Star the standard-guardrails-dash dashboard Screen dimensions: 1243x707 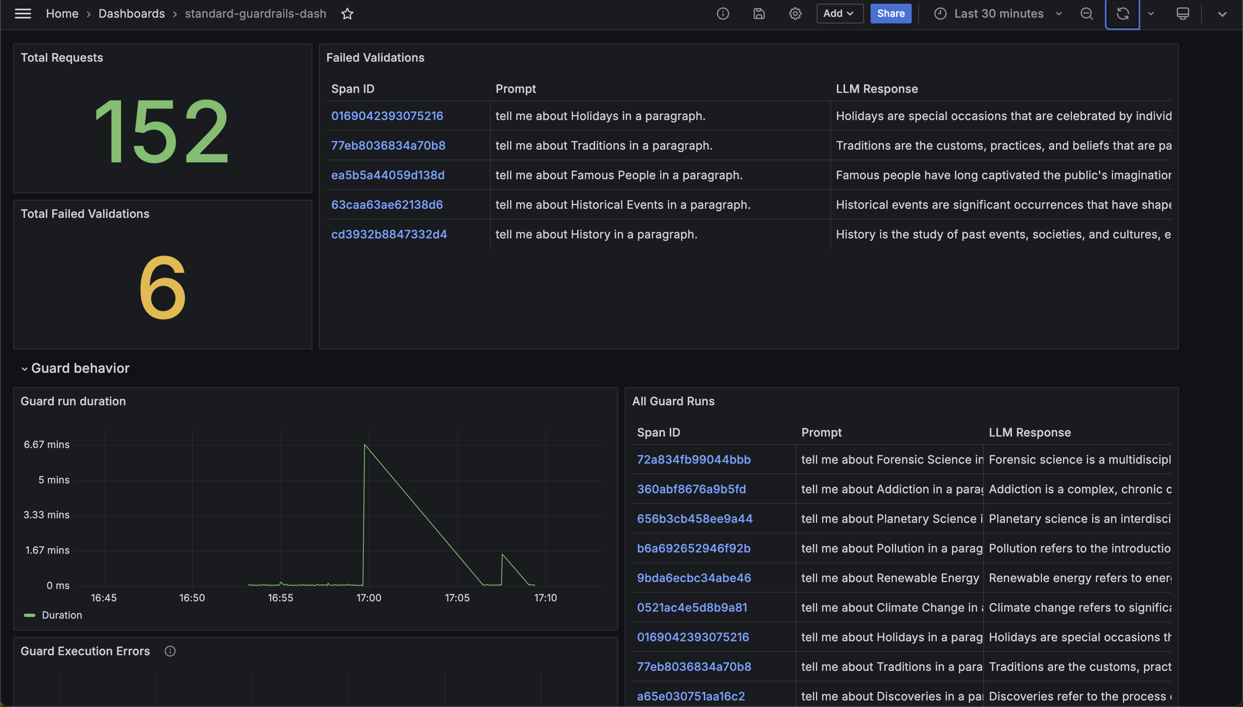[x=347, y=14]
